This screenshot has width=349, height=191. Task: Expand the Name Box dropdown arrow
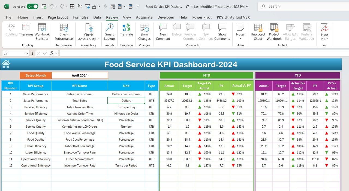click(26, 54)
